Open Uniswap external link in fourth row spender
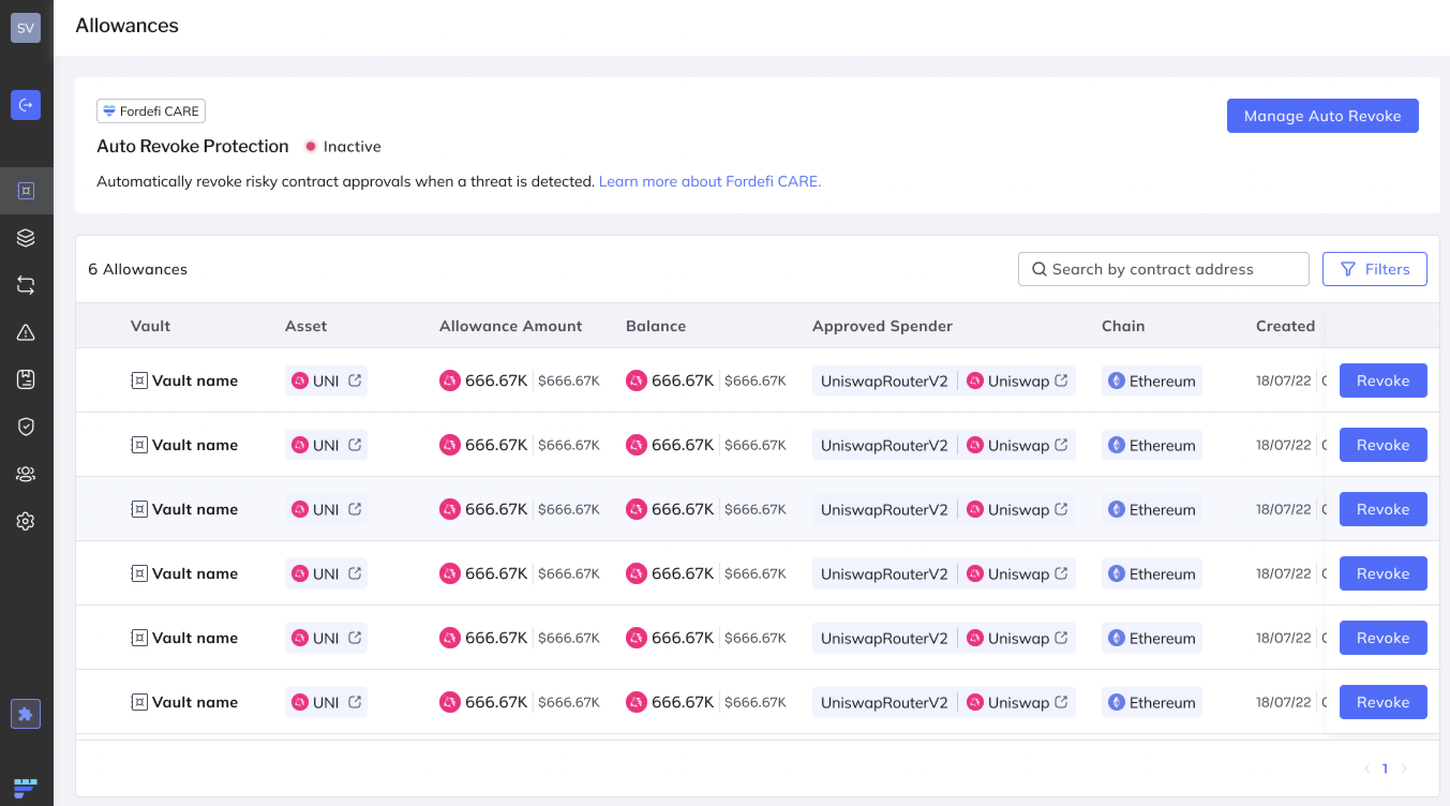The width and height of the screenshot is (1450, 806). pos(1061,573)
